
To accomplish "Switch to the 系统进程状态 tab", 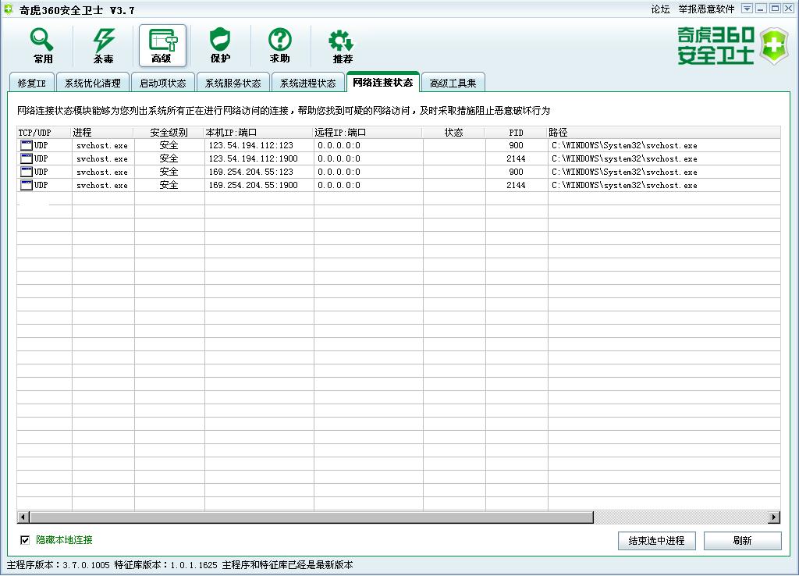I will [307, 83].
